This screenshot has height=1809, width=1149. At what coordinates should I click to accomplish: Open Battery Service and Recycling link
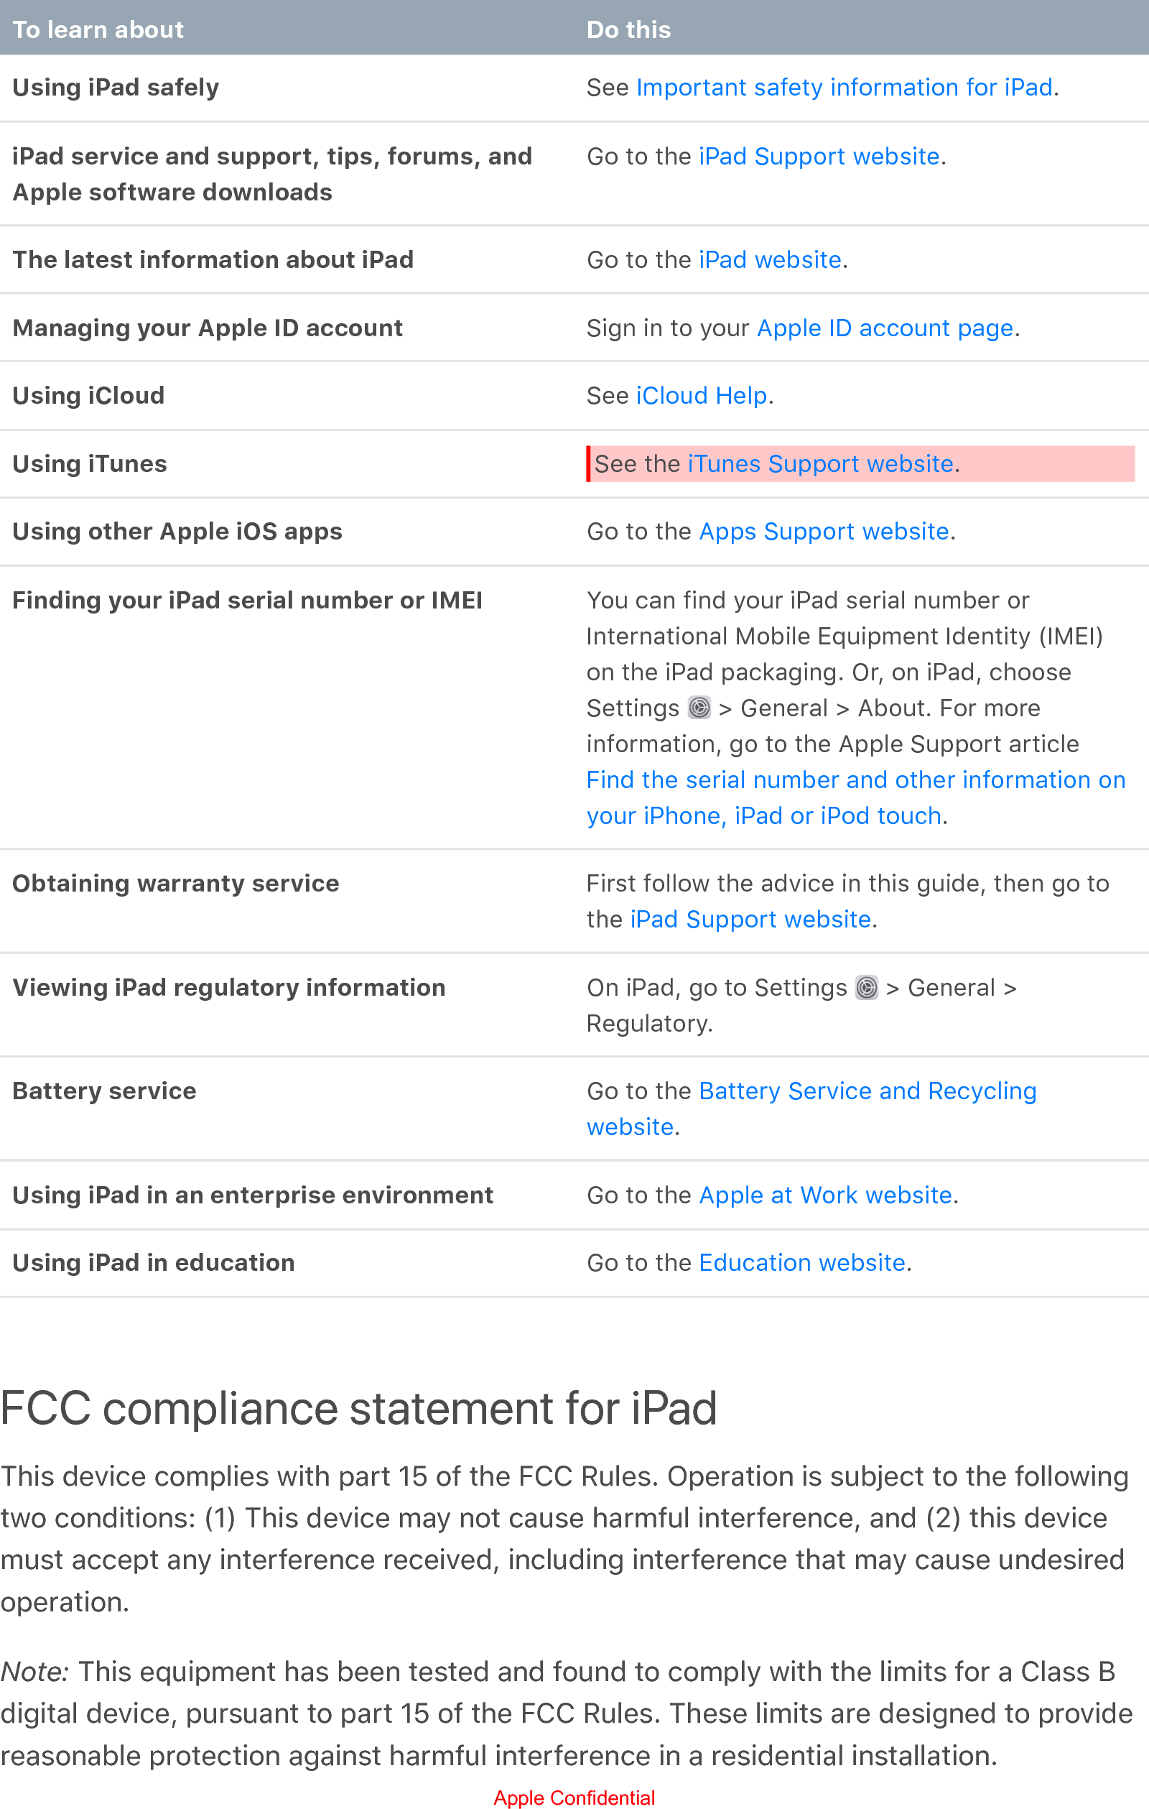pos(867,1091)
